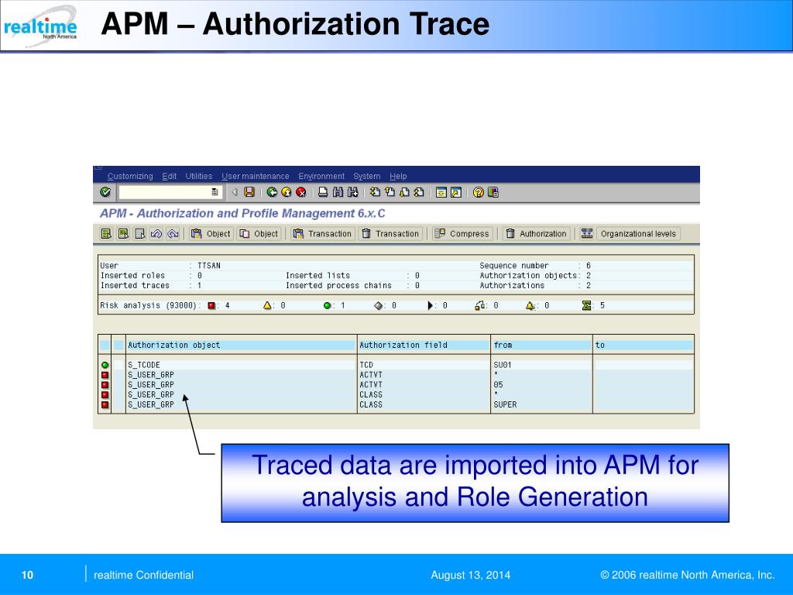793x595 pixels.
Task: Click the Sequence number label
Action: [x=514, y=265]
